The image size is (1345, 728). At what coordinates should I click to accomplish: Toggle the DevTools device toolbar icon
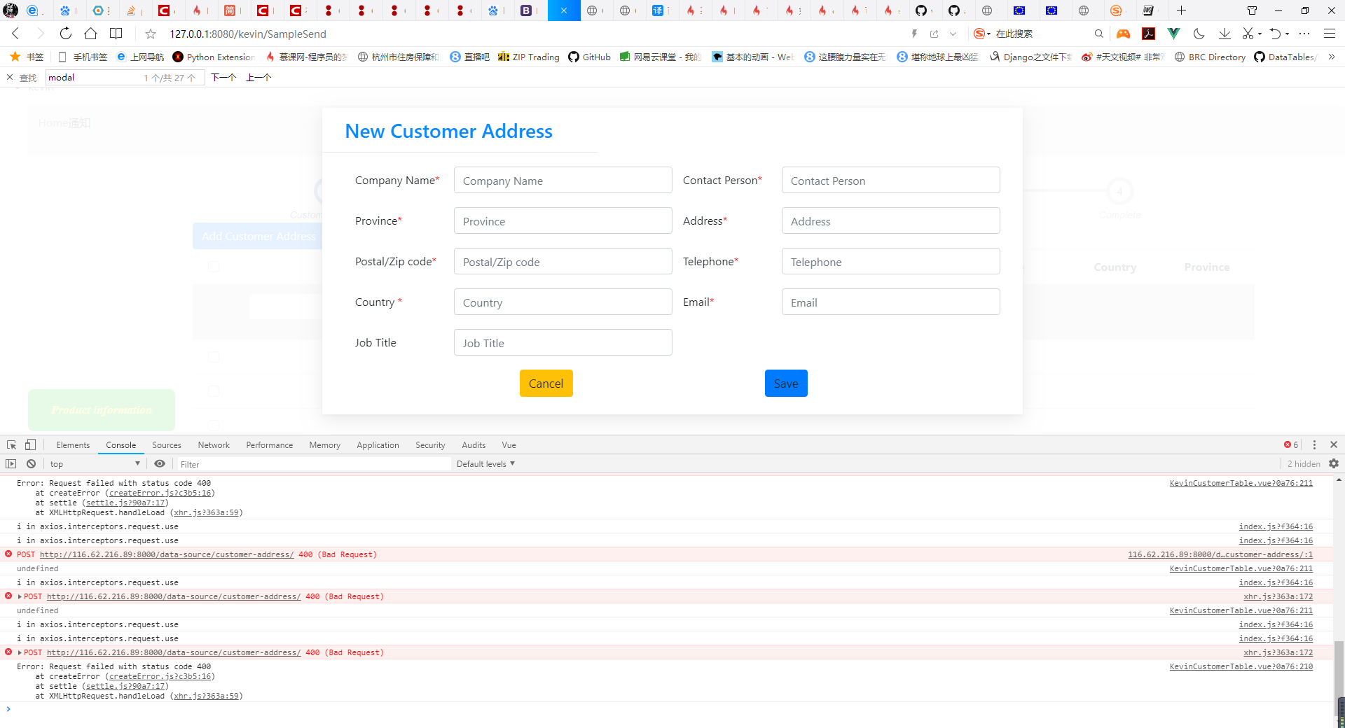tap(30, 444)
